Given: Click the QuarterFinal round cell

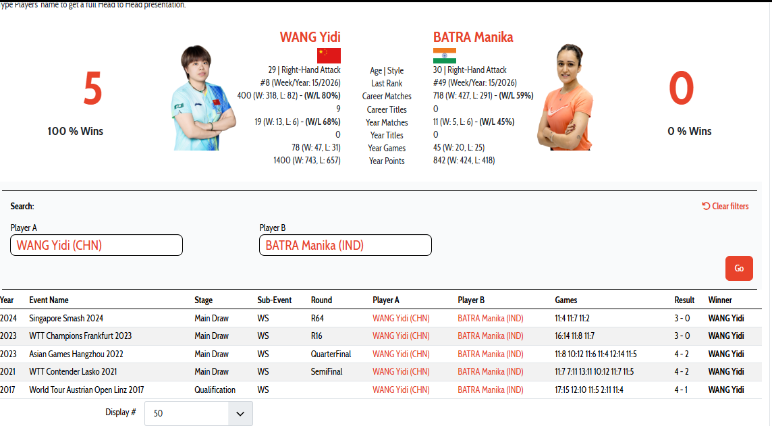Looking at the screenshot, I should coord(331,354).
